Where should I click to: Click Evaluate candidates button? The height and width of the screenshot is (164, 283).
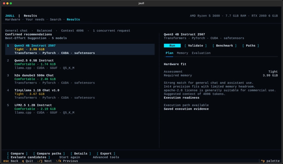(x=28, y=157)
